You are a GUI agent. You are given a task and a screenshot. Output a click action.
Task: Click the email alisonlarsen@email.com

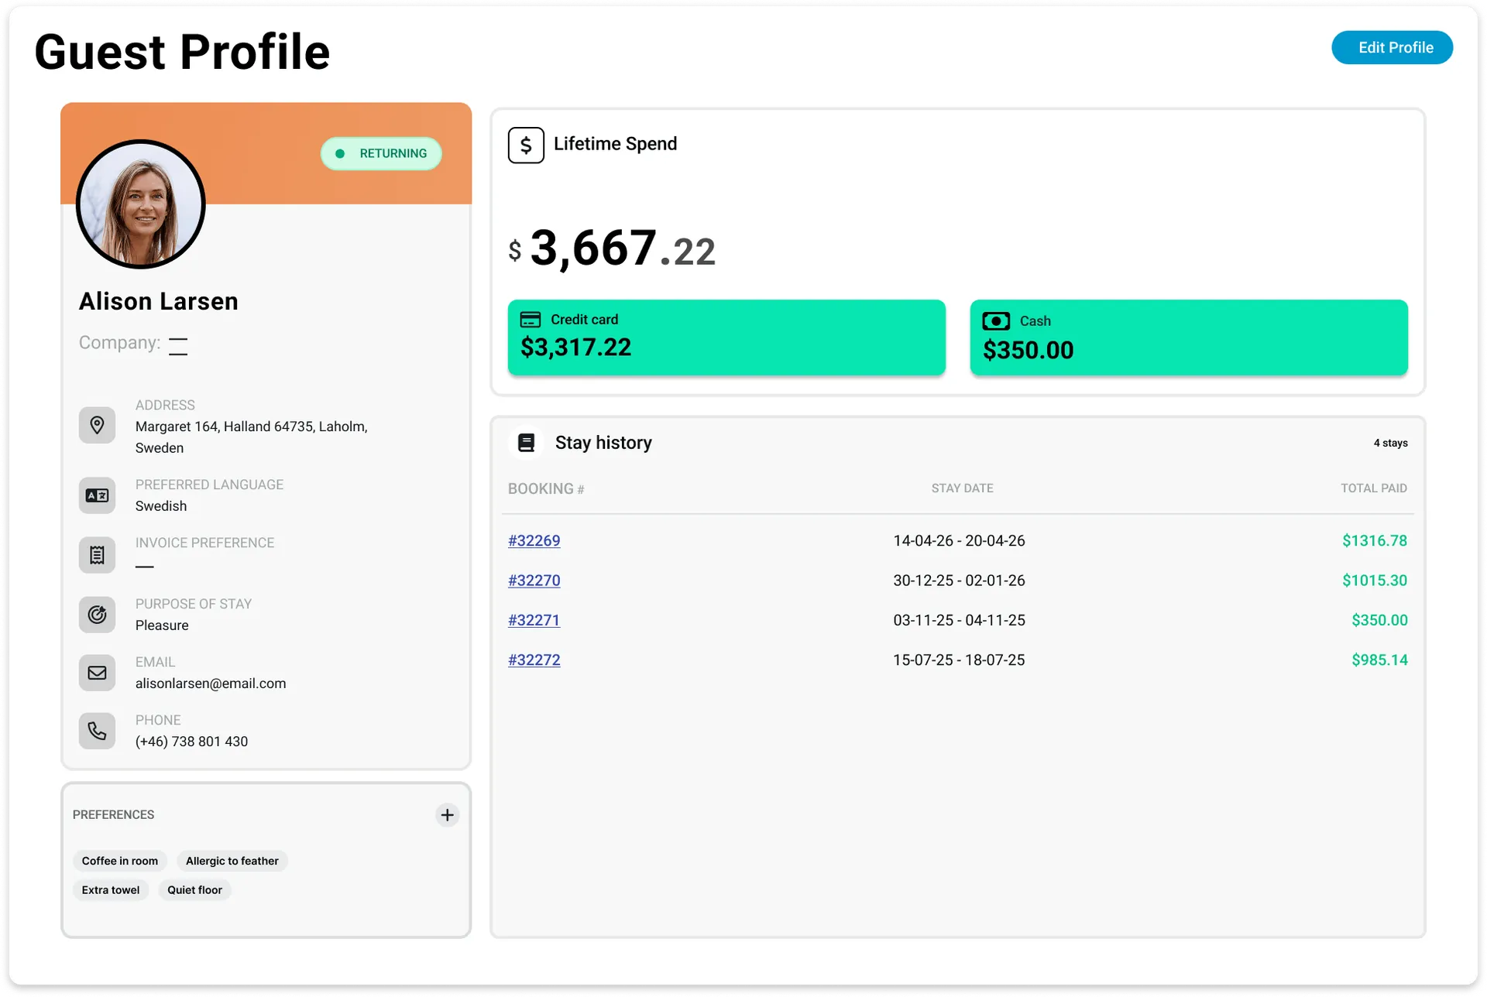point(211,684)
